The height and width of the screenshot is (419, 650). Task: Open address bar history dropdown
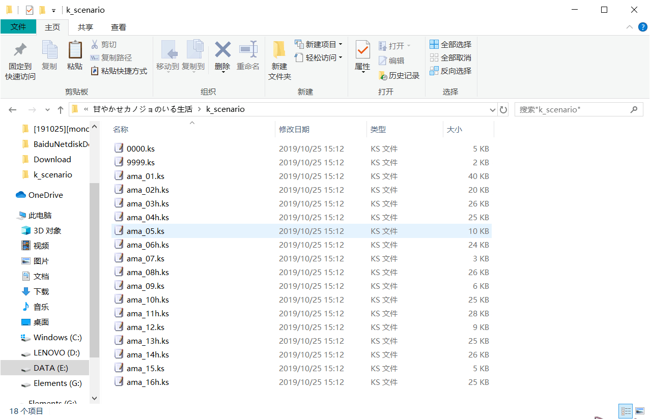coord(492,109)
